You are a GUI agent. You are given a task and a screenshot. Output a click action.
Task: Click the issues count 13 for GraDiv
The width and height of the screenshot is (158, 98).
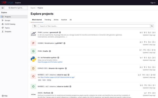tap(154, 50)
